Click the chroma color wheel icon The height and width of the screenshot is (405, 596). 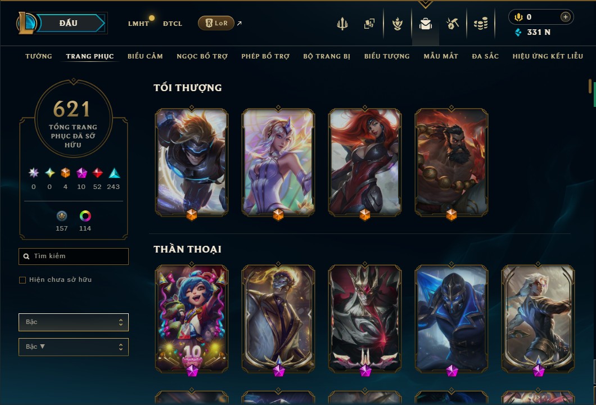click(x=85, y=216)
